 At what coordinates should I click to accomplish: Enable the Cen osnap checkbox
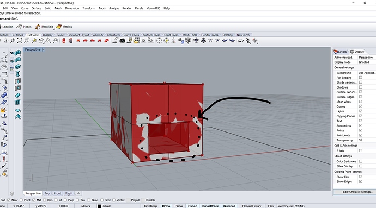[44, 200]
